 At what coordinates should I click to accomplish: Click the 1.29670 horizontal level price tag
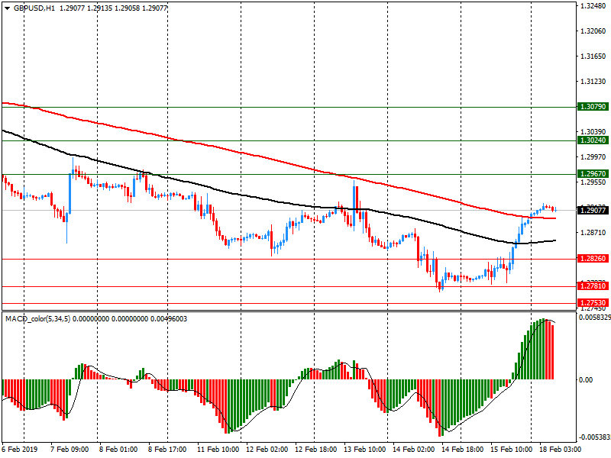click(593, 174)
